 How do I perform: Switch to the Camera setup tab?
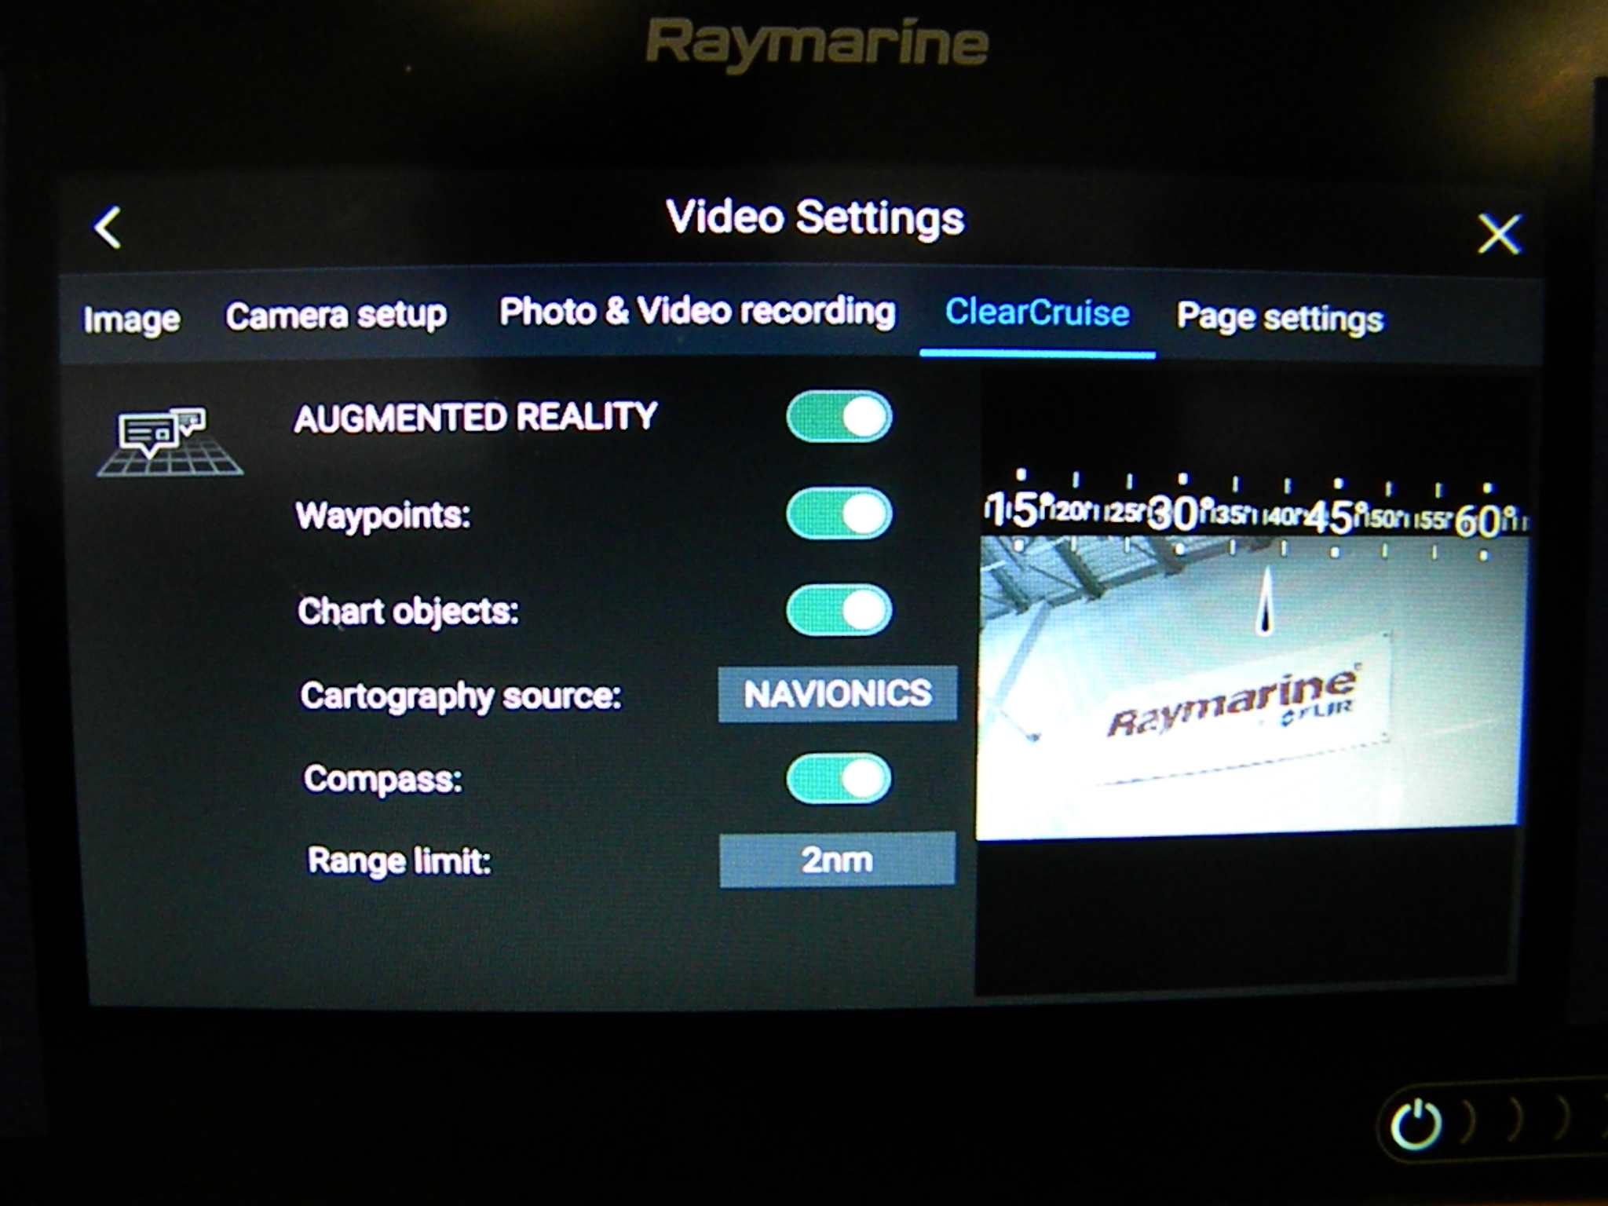334,314
